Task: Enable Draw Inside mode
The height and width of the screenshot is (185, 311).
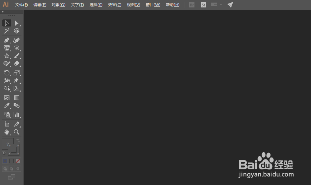Action: (x=18, y=169)
